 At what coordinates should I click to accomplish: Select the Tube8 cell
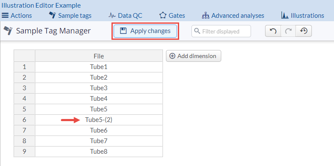(99, 152)
